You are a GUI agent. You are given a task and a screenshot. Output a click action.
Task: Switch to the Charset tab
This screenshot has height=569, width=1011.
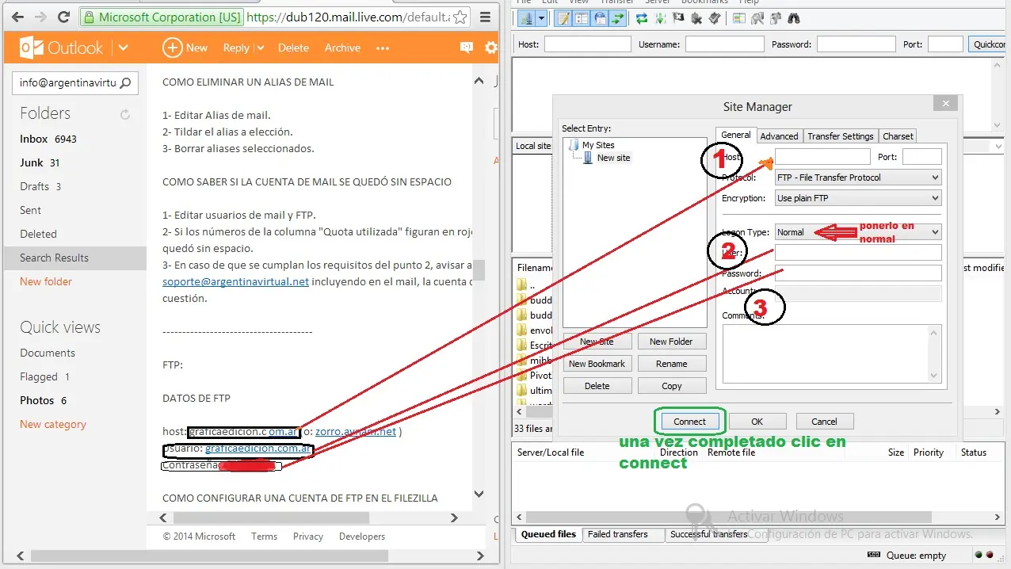click(898, 136)
